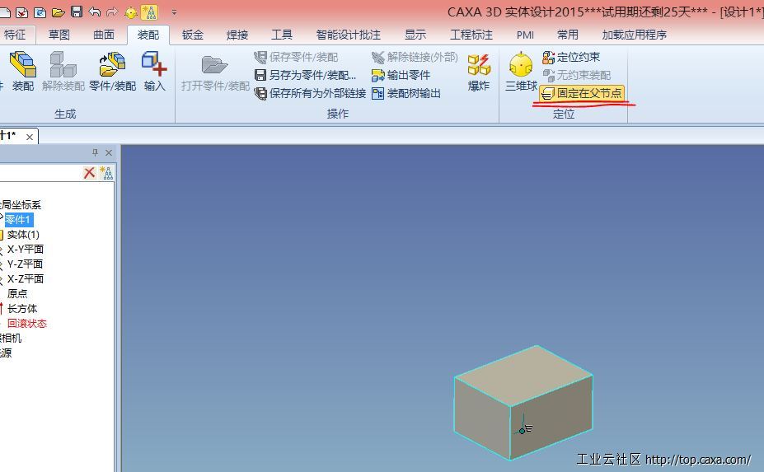The width and height of the screenshot is (764, 472).
Task: Click the redo arrow icon
Action: (x=112, y=12)
